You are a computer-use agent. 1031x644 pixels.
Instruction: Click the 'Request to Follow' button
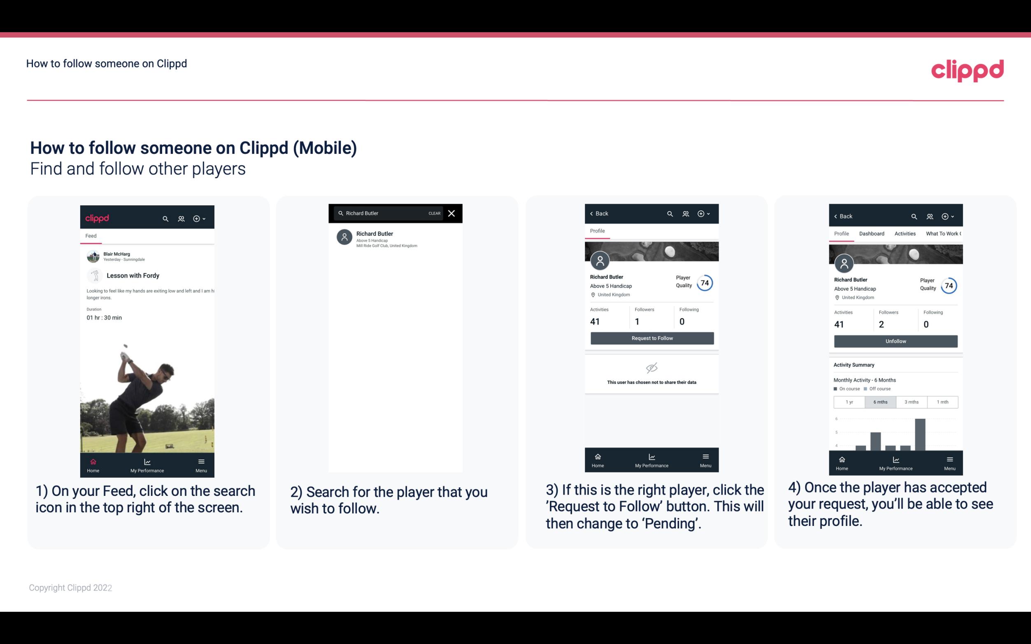pos(651,338)
